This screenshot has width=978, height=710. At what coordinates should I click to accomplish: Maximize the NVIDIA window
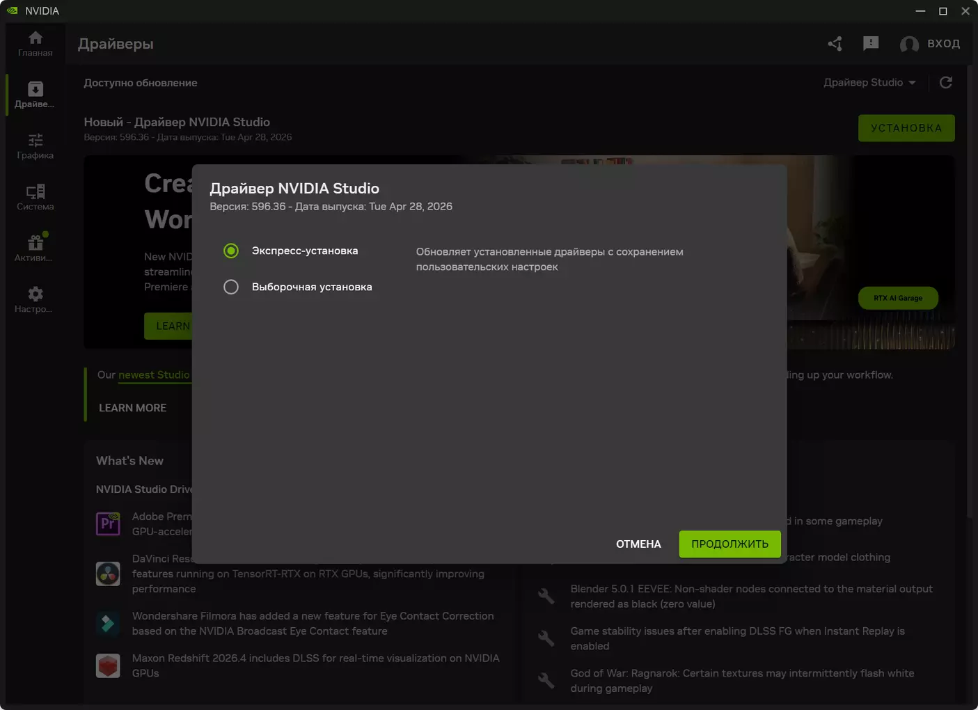coord(943,10)
